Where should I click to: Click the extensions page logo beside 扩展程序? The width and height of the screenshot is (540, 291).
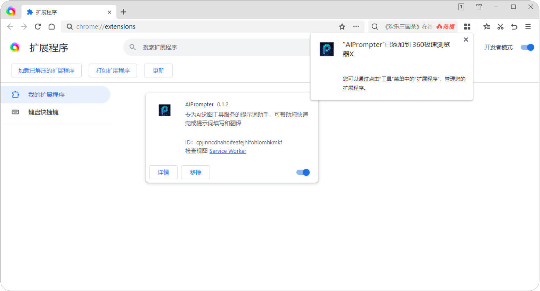15,47
